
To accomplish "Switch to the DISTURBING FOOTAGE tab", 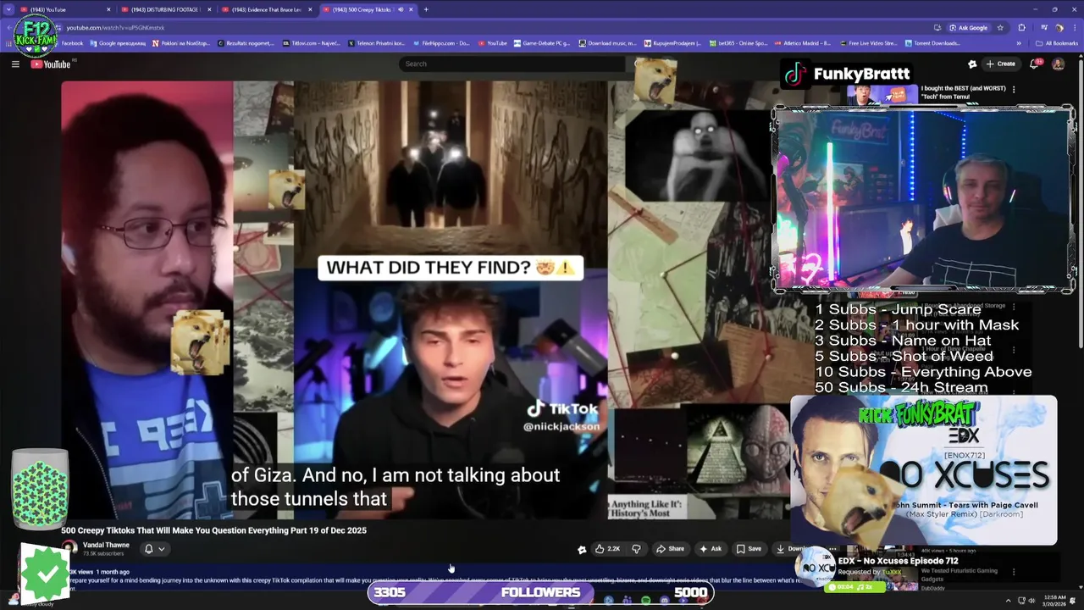I will click(x=164, y=9).
